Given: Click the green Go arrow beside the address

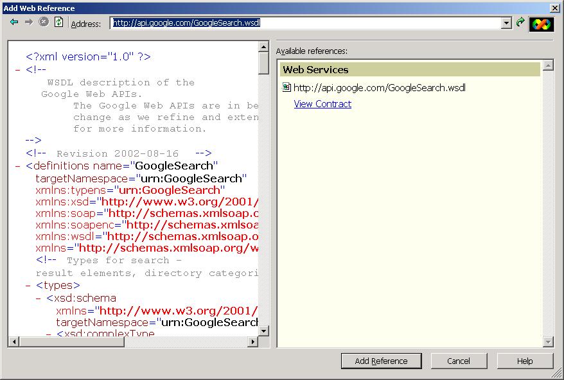Looking at the screenshot, I should click(x=520, y=22).
